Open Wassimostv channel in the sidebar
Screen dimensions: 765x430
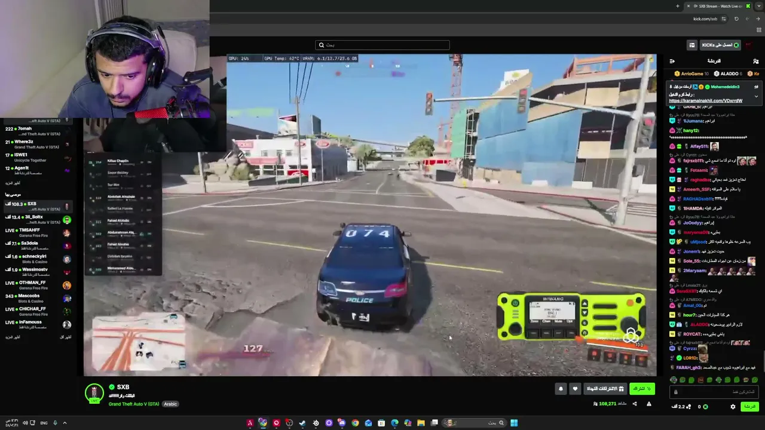[x=38, y=272]
